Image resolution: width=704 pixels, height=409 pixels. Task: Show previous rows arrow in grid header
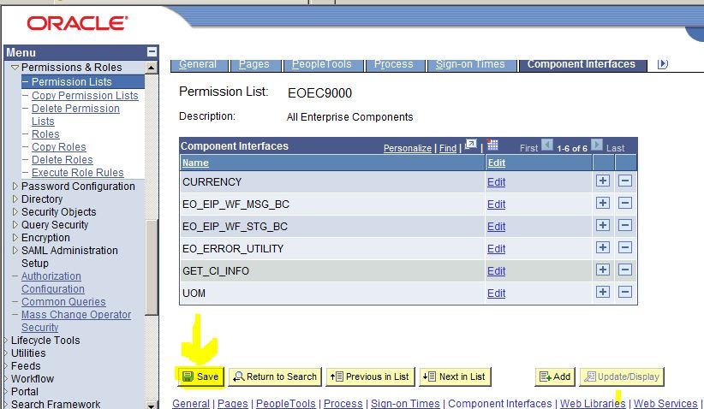click(547, 145)
